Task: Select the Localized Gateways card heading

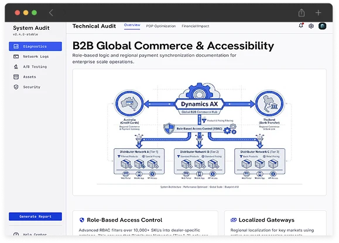Action: pyautogui.click(x=266, y=220)
